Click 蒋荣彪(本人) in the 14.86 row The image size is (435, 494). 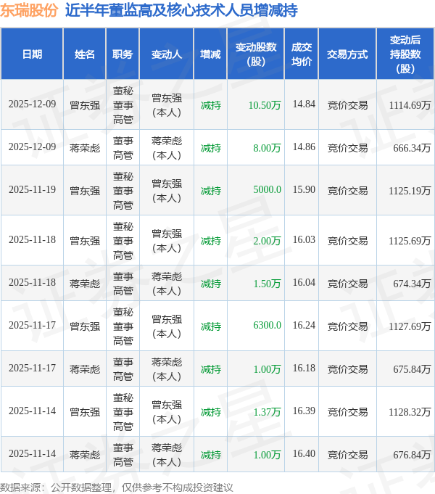[x=167, y=148]
